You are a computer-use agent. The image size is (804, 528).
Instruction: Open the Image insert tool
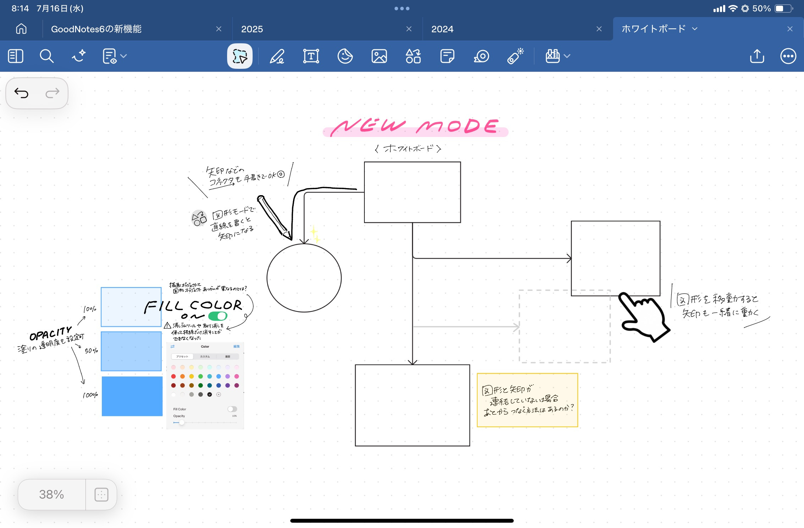click(379, 56)
